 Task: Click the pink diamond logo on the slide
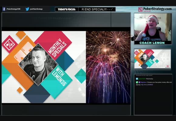pos(9,44)
